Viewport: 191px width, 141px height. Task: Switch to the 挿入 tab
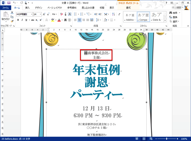(28, 8)
